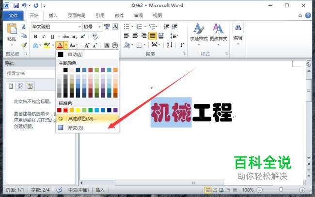
Task: Click the Shrink Font icon
Action: tap(95, 45)
